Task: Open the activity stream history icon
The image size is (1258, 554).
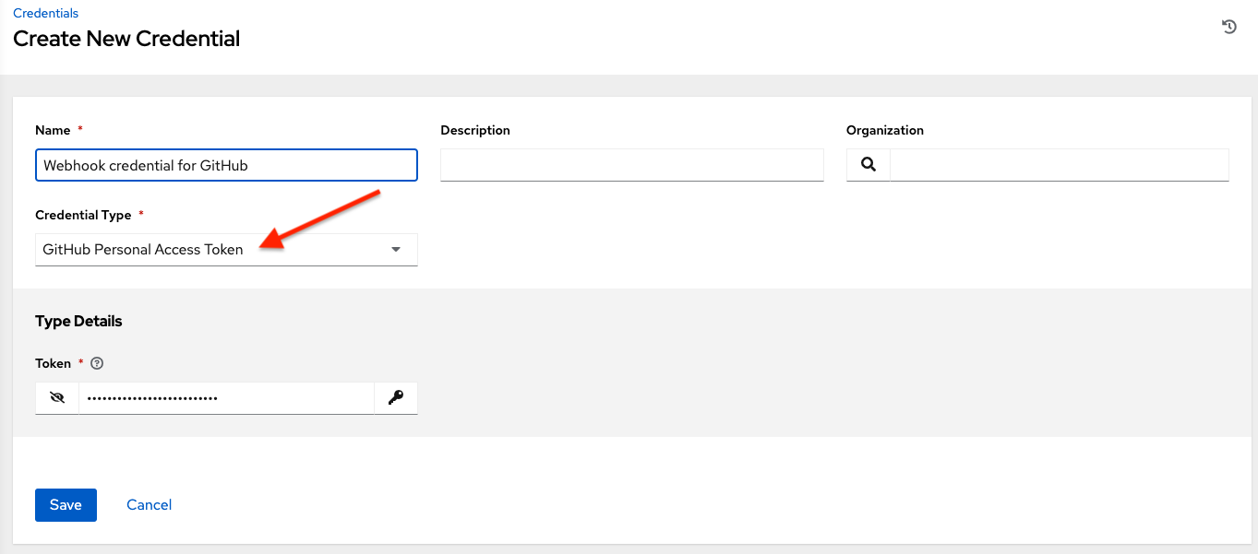Action: 1229,27
